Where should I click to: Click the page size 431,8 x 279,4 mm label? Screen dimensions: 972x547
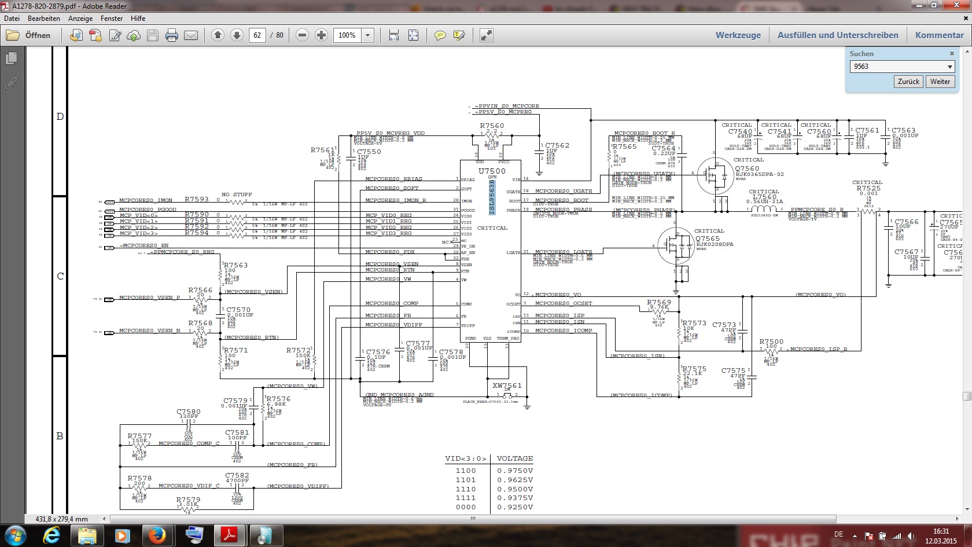[62, 519]
